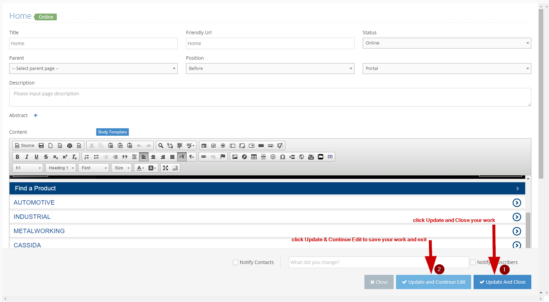Toggle Source view in the editor

[24, 146]
